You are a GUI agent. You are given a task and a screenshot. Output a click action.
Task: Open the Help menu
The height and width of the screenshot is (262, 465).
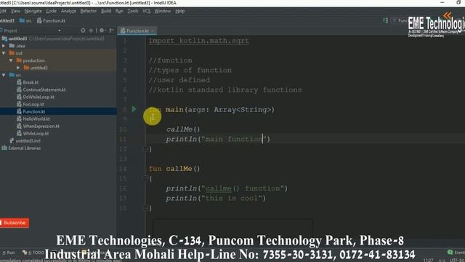pos(179,11)
